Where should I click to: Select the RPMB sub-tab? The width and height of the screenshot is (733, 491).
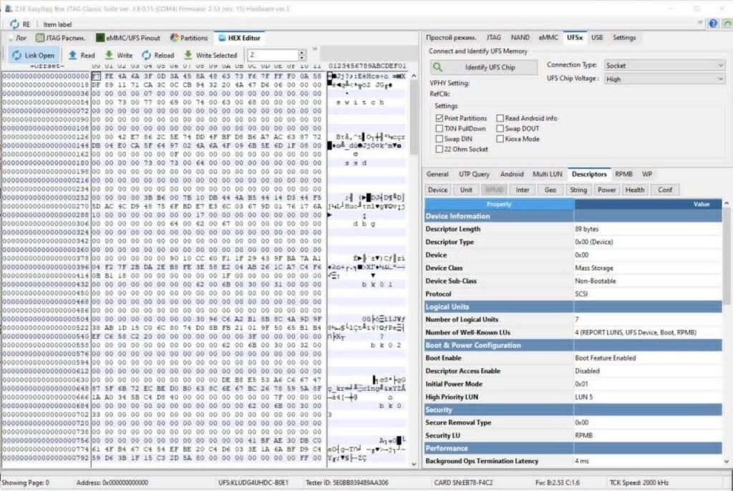pos(623,174)
